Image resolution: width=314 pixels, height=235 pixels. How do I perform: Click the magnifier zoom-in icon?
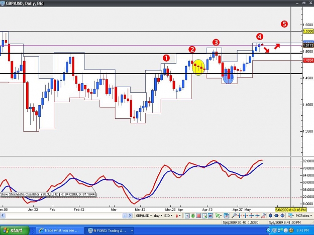coord(234,215)
